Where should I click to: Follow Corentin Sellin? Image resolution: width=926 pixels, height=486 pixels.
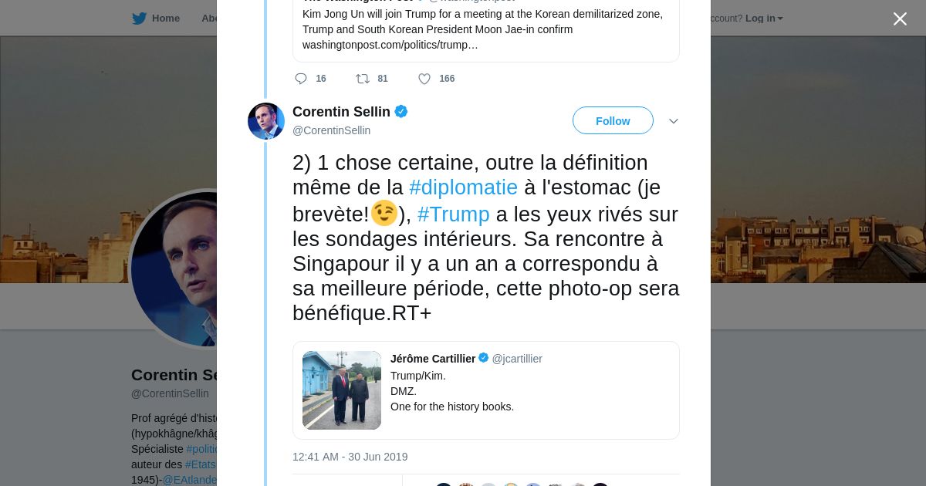pyautogui.click(x=613, y=120)
